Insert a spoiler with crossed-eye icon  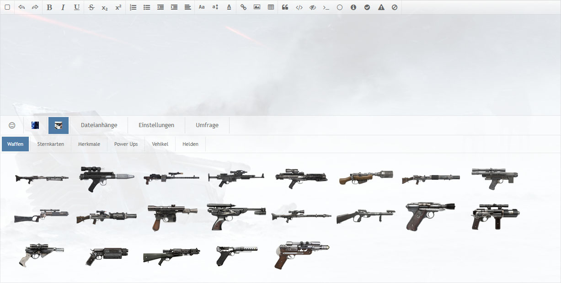click(x=313, y=7)
